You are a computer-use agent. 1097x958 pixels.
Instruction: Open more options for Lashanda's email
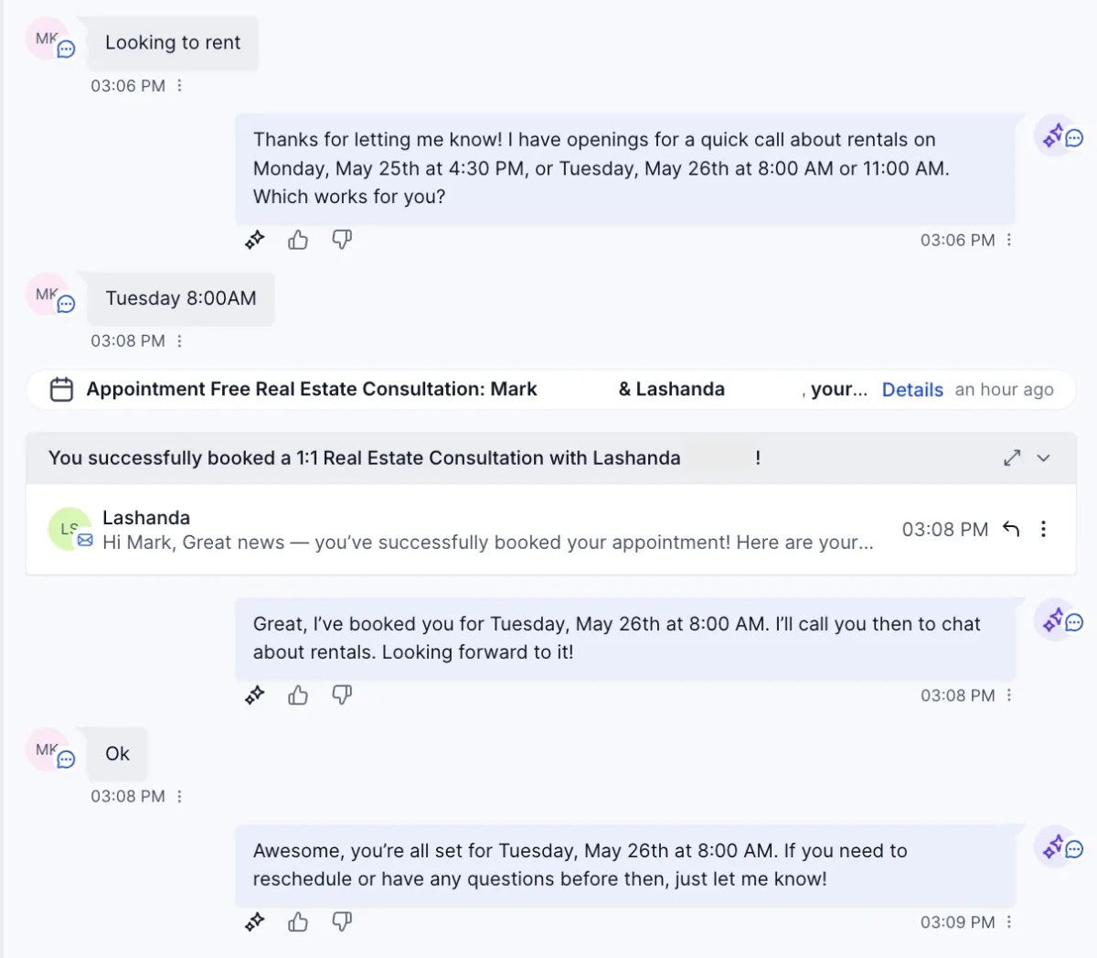point(1043,529)
